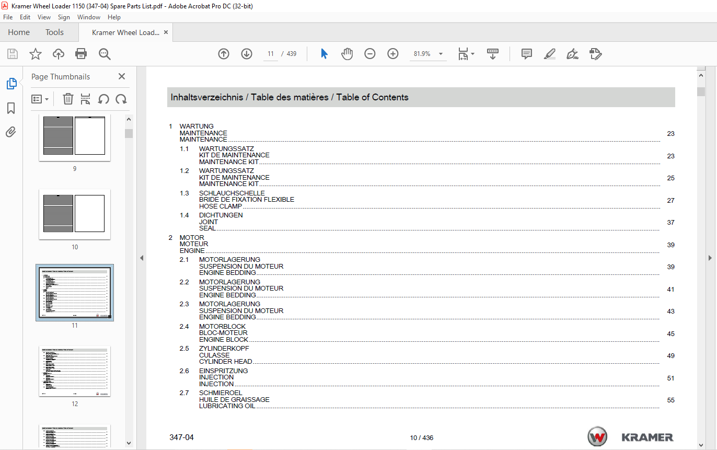Click the 2.6 EINSPRITZUNG contents entry
The height and width of the screenshot is (450, 717).
(x=427, y=377)
